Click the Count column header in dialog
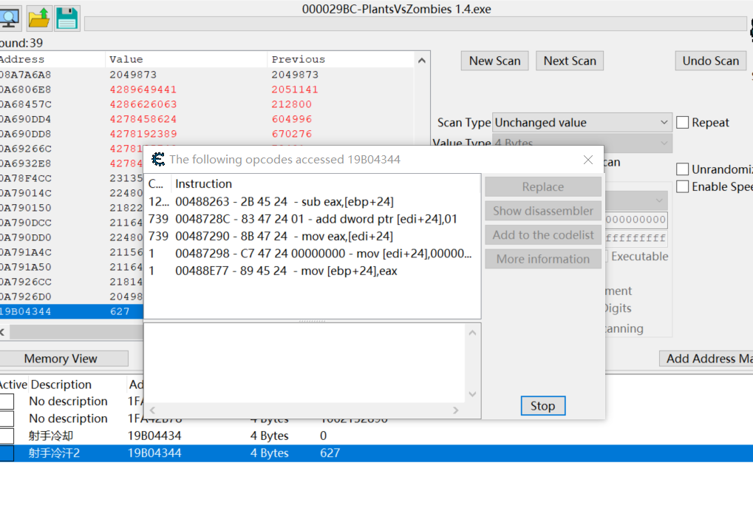This screenshot has width=753, height=511. click(157, 183)
